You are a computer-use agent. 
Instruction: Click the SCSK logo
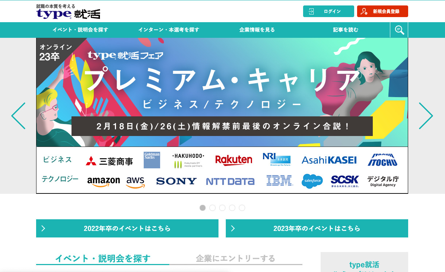[x=345, y=181]
